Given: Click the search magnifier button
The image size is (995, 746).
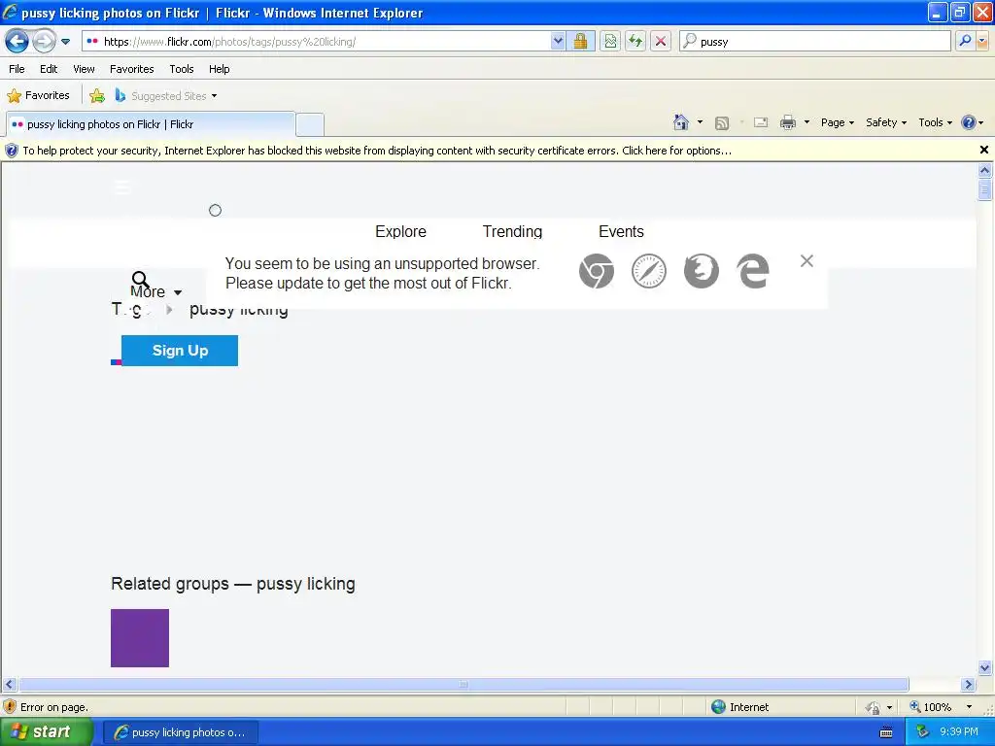Looking at the screenshot, I should click(x=965, y=41).
